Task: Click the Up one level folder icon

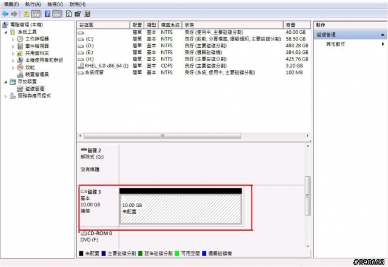Action: tap(26, 14)
